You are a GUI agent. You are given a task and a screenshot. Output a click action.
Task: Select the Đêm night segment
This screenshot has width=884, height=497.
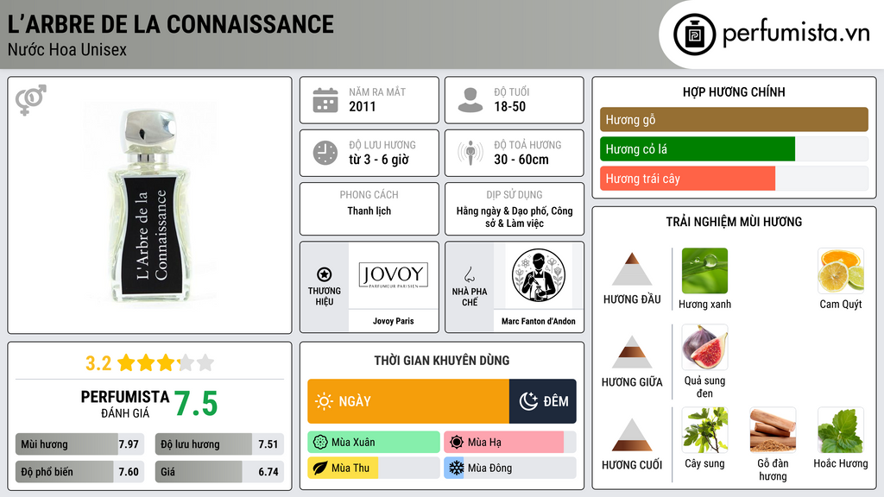(x=543, y=401)
